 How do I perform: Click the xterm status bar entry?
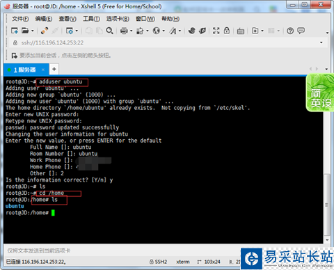[x=183, y=262]
